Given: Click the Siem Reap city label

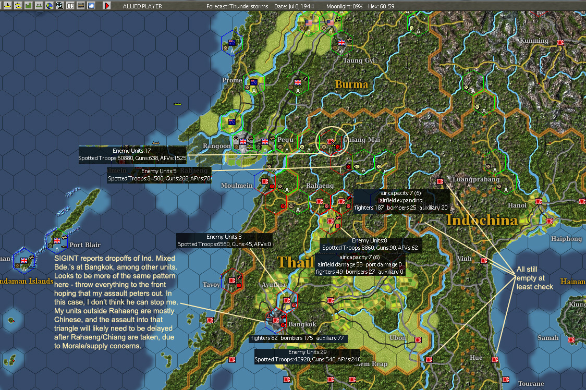Looking at the screenshot, I should click(371, 364).
